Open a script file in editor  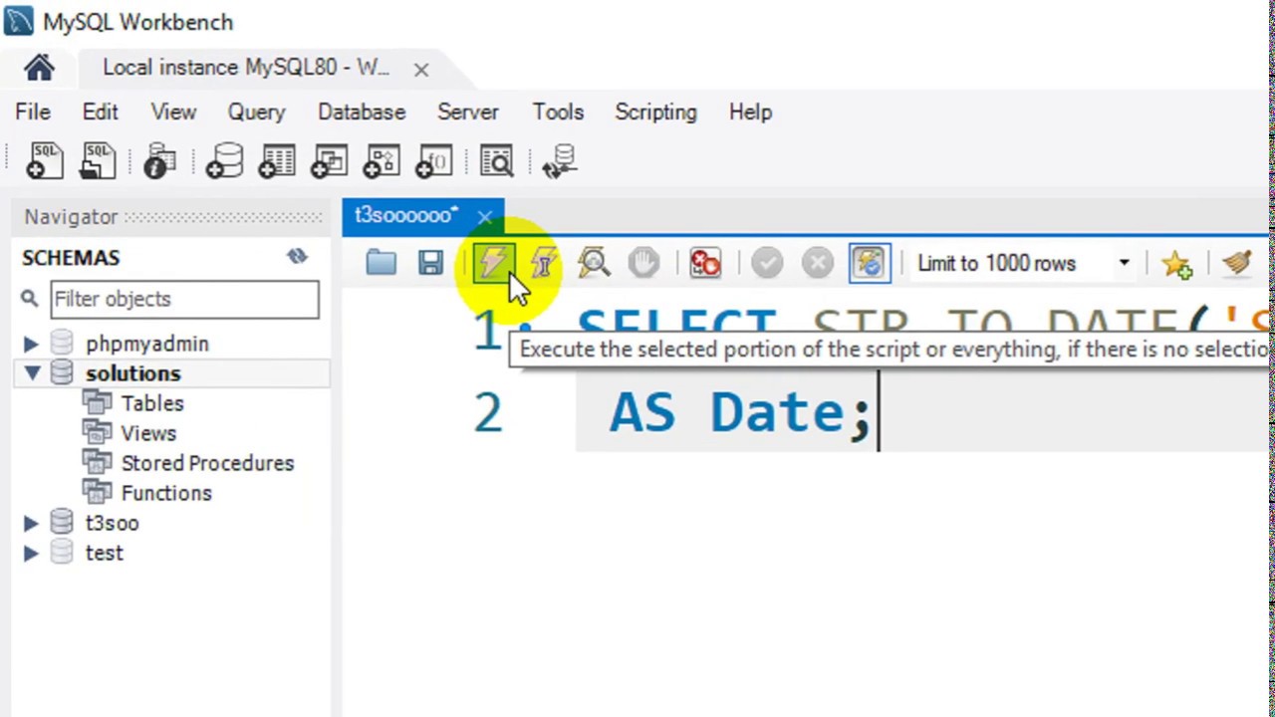pyautogui.click(x=381, y=263)
